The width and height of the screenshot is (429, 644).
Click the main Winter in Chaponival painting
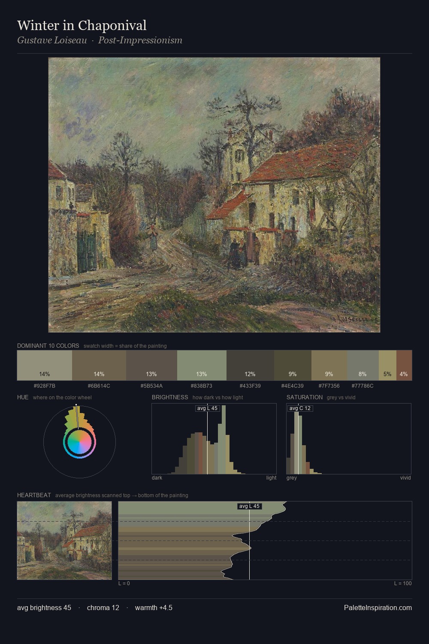(214, 195)
